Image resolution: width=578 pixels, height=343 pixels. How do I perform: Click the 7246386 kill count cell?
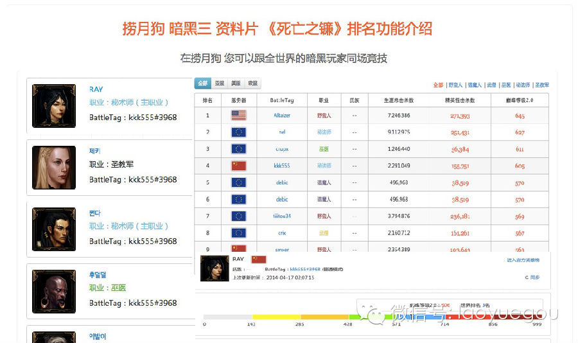399,116
